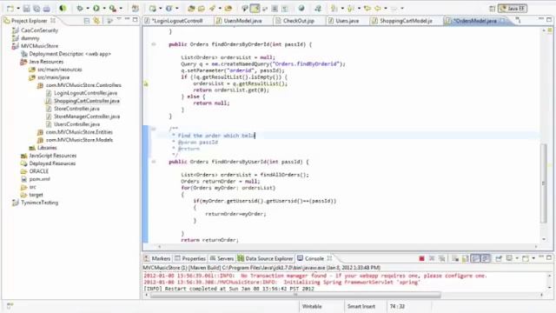Collapse the Javadoc comment fold marker
Screen dimensions: 556x313
(154, 129)
